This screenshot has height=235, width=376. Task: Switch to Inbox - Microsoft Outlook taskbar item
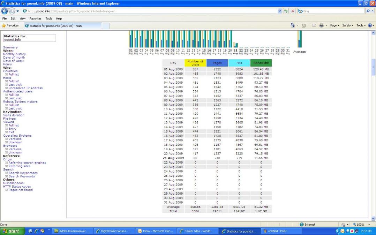pyautogui.click(x=156, y=231)
